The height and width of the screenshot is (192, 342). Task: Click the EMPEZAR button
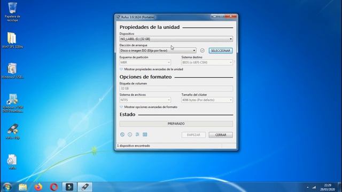[x=193, y=135]
